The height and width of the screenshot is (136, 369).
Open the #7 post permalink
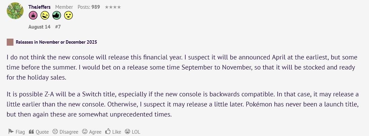coord(58,27)
